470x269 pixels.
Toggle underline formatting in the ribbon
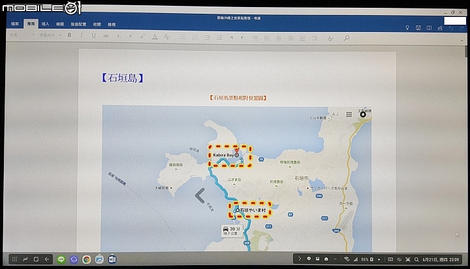(93, 36)
